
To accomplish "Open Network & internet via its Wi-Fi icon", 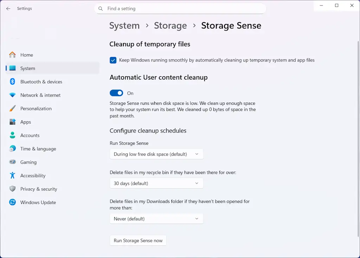I will point(13,95).
